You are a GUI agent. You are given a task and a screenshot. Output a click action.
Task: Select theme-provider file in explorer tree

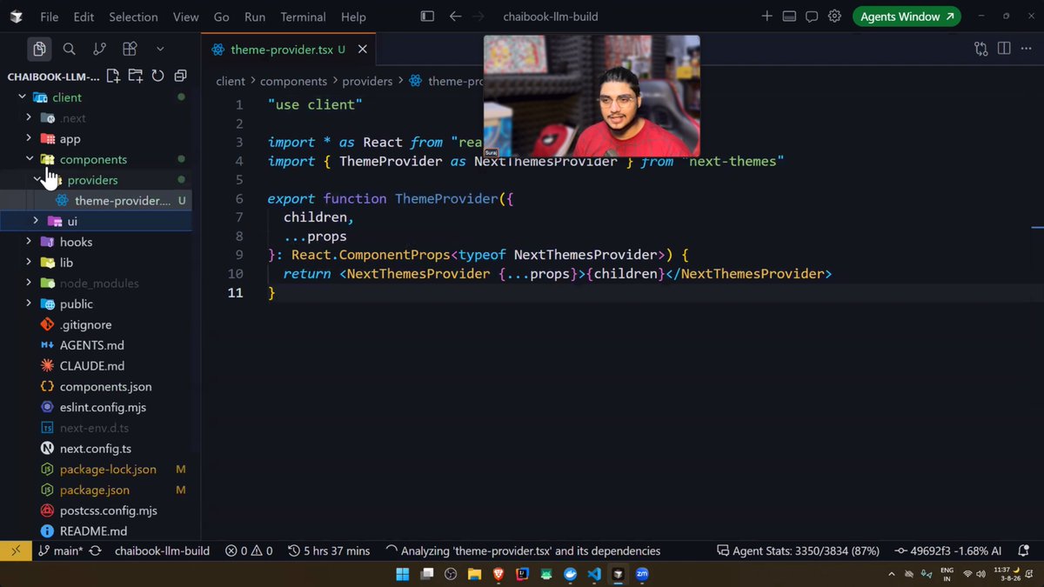96,201
